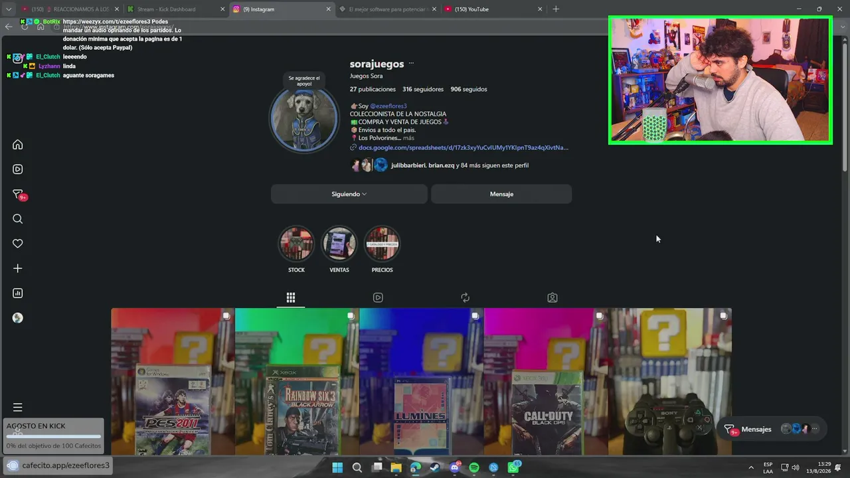
Task: View the 316 seguidores list
Action: [422, 89]
